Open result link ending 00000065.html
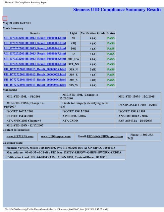The width and height of the screenshot is (164, 212). point(35,43)
